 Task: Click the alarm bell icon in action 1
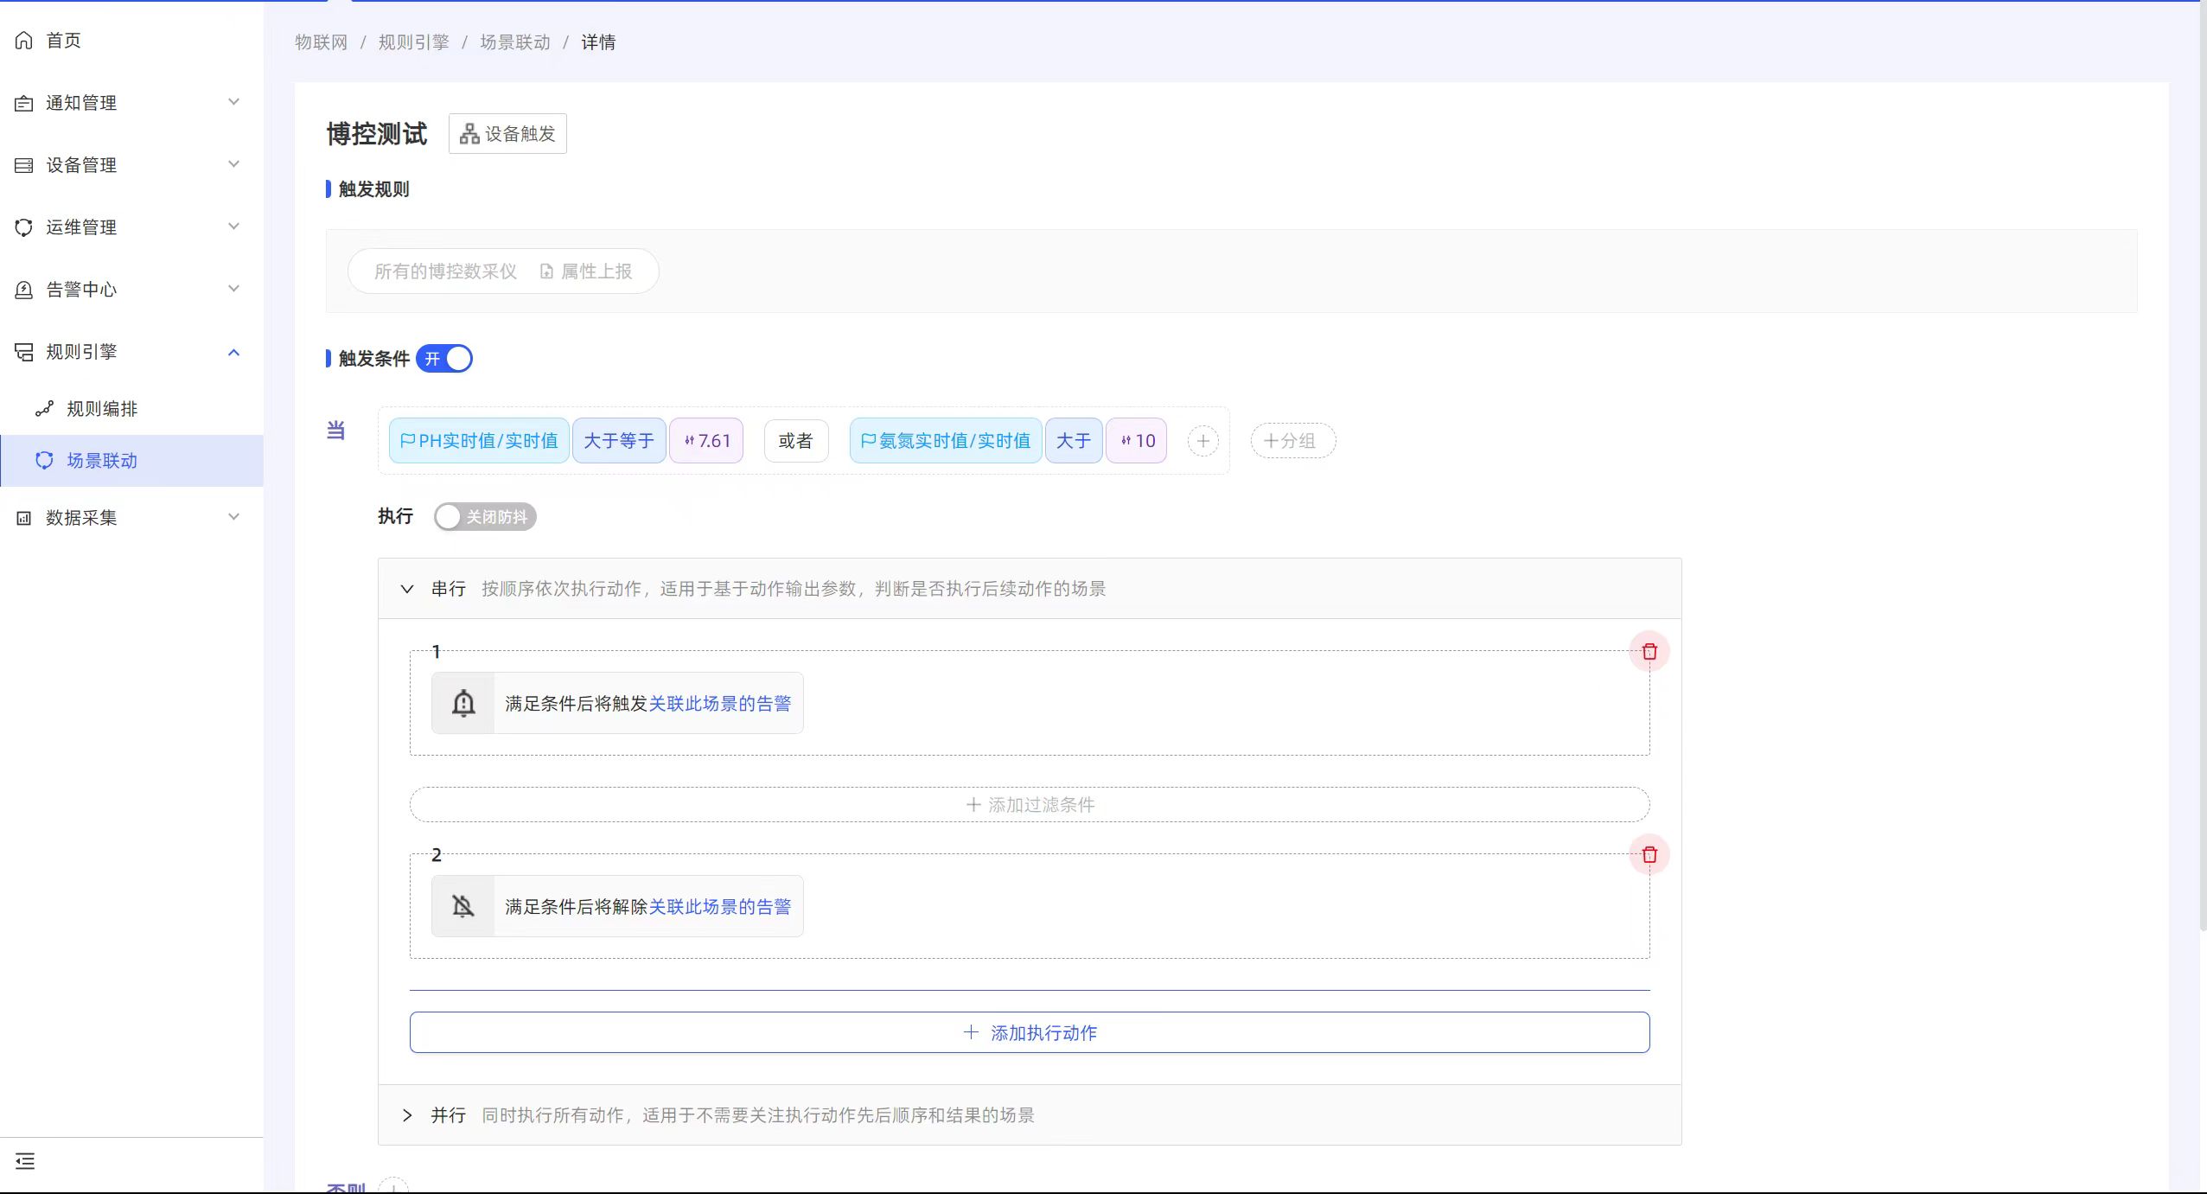click(463, 703)
